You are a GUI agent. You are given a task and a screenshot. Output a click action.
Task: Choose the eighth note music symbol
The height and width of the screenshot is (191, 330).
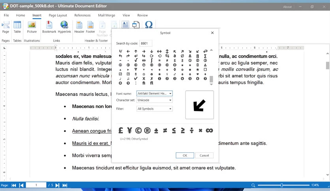120,79
